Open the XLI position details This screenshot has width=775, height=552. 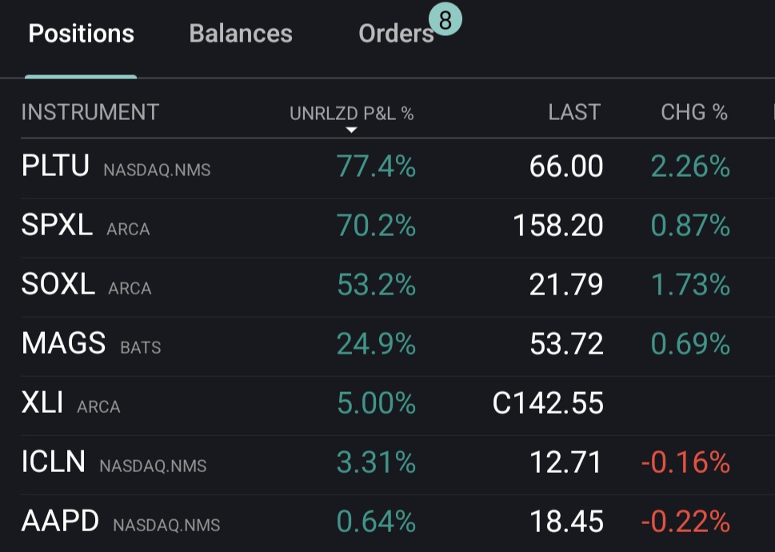(42, 403)
